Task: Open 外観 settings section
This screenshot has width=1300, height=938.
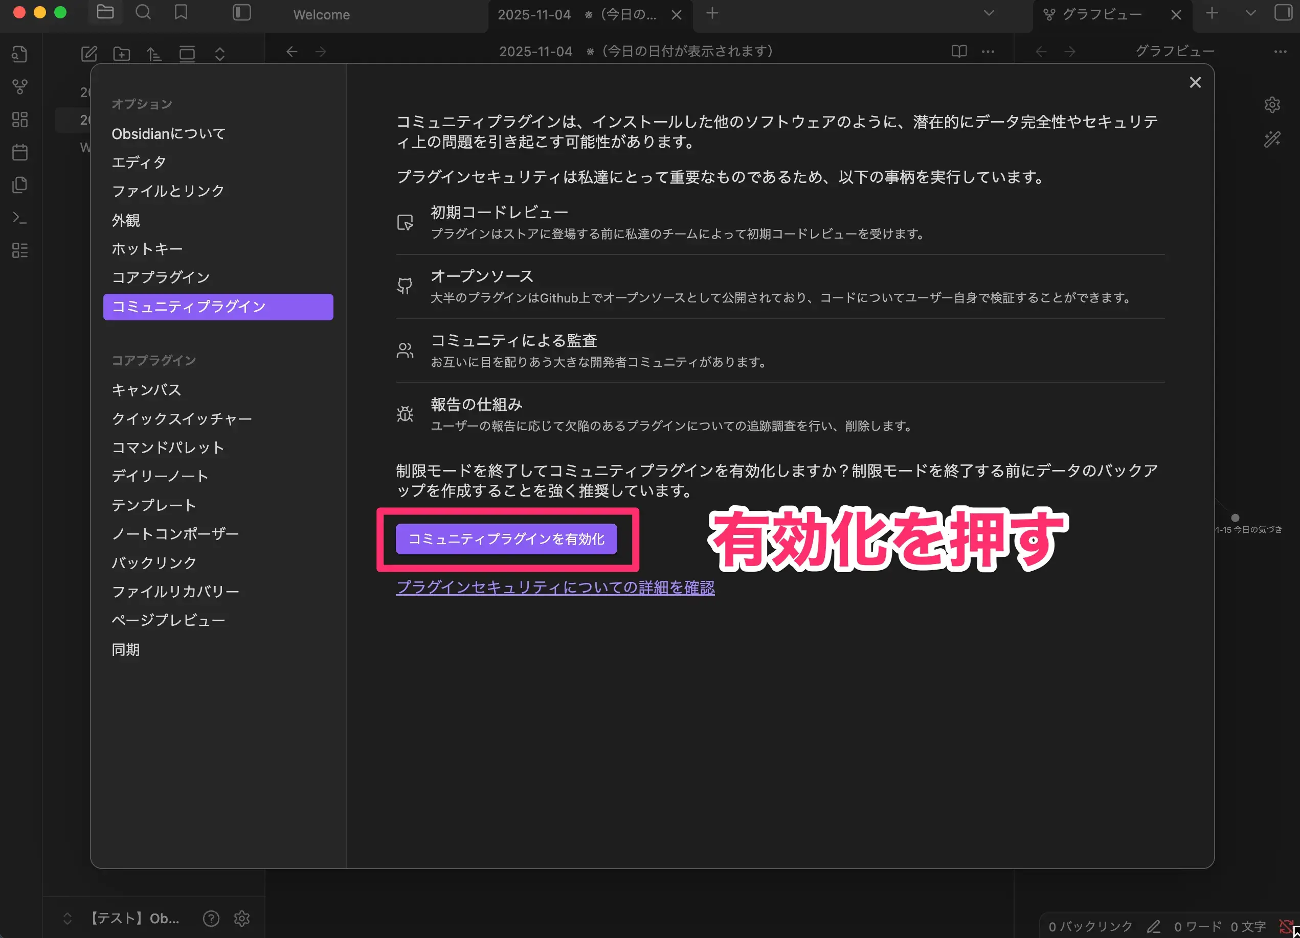Action: pos(218,221)
